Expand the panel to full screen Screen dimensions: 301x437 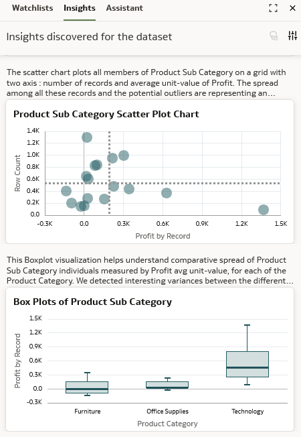tap(273, 8)
